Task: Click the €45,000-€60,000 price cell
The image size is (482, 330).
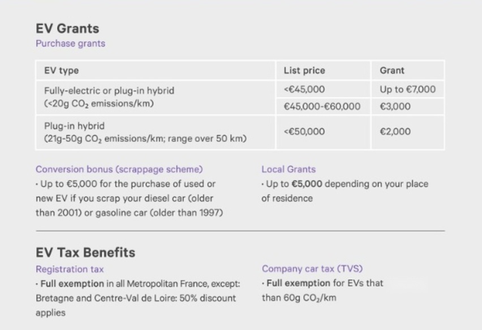Action: 324,106
